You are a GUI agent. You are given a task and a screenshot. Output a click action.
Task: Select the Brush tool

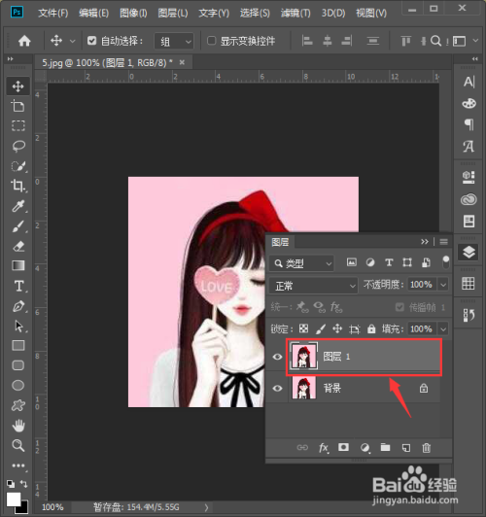[x=17, y=226]
